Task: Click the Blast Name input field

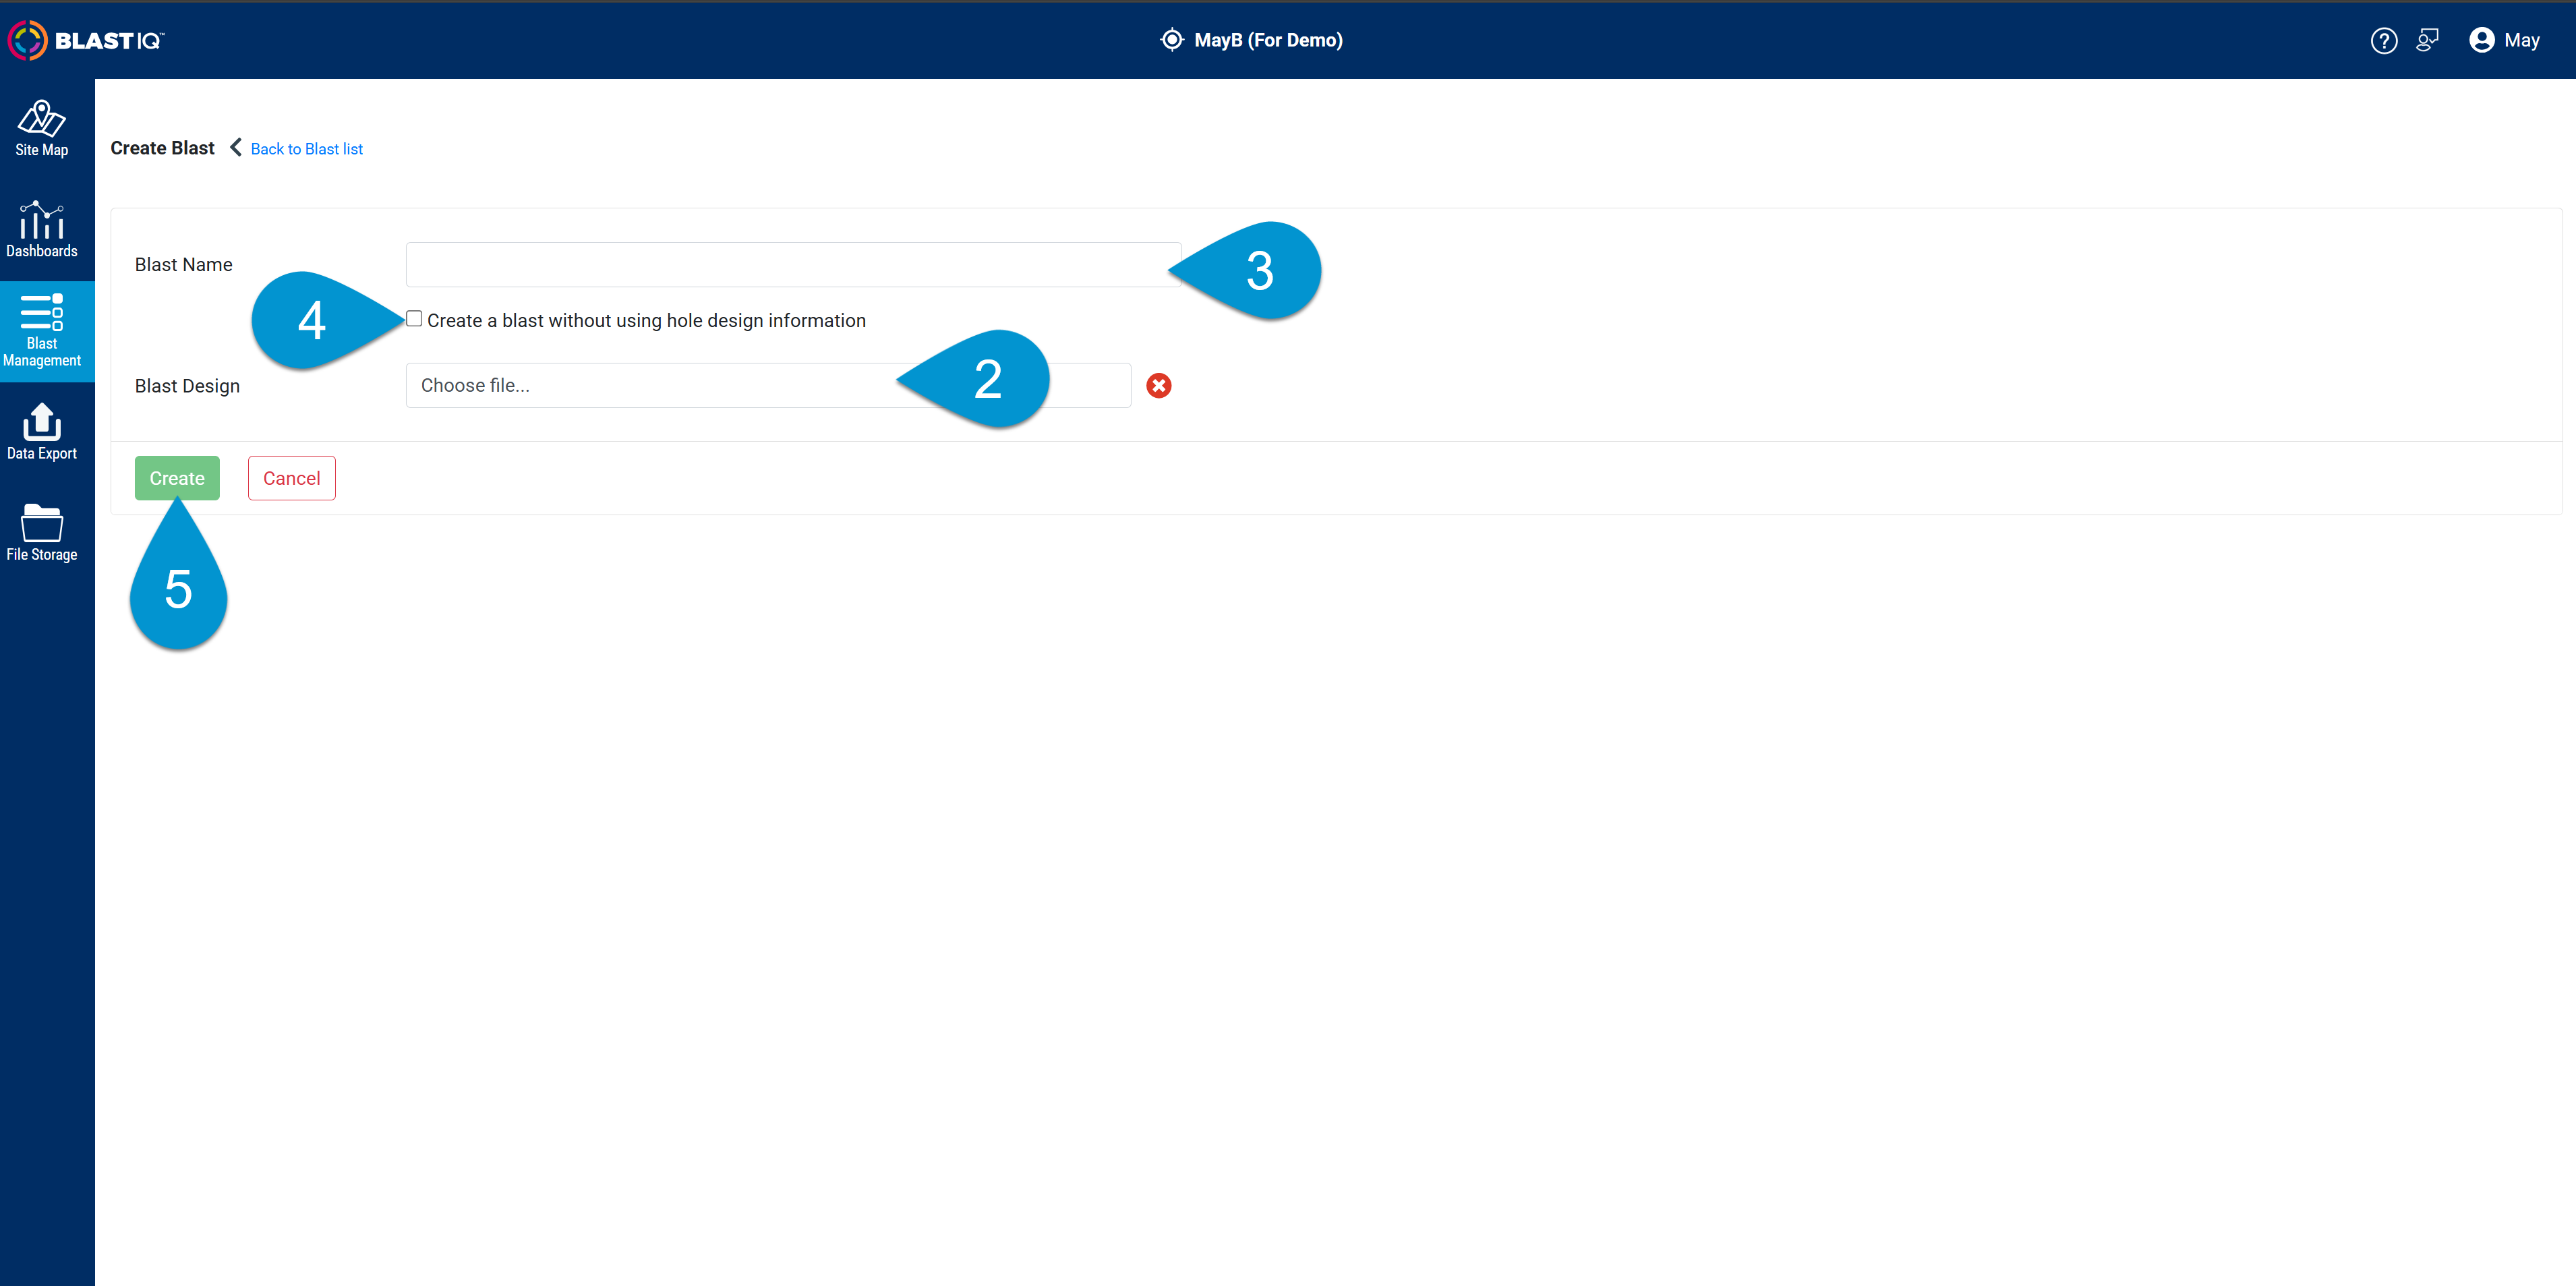Action: (793, 264)
